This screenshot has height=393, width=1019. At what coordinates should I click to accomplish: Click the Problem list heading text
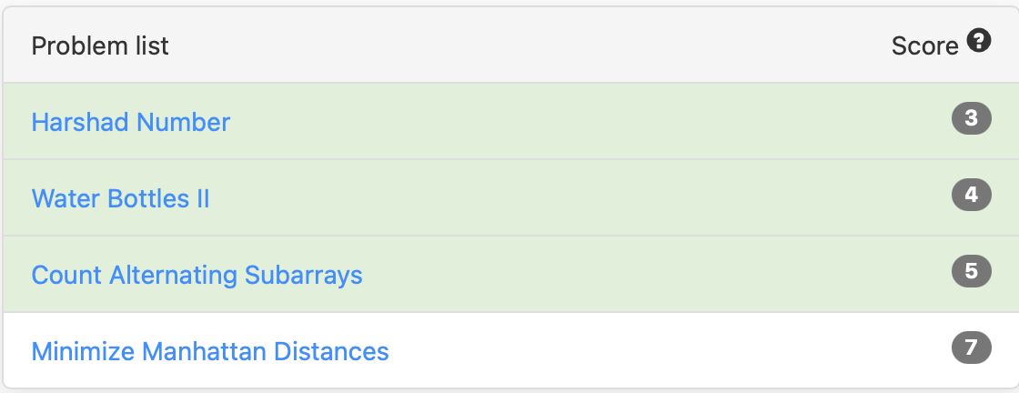(x=100, y=45)
